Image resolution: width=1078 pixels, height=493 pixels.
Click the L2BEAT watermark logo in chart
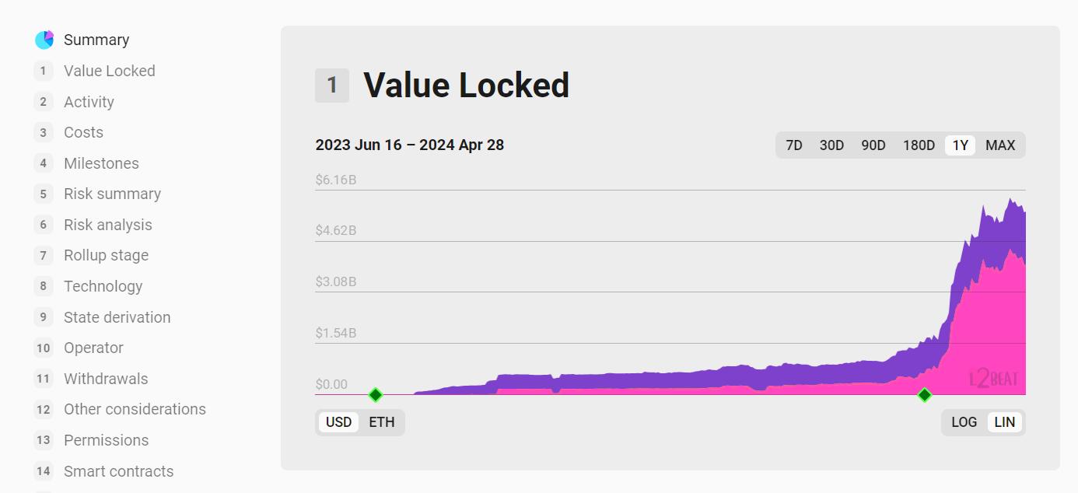(993, 379)
